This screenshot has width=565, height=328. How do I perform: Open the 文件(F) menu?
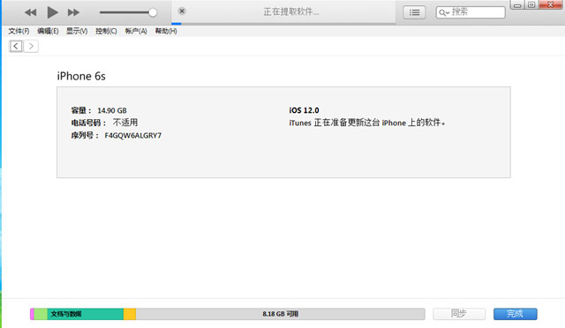point(19,31)
